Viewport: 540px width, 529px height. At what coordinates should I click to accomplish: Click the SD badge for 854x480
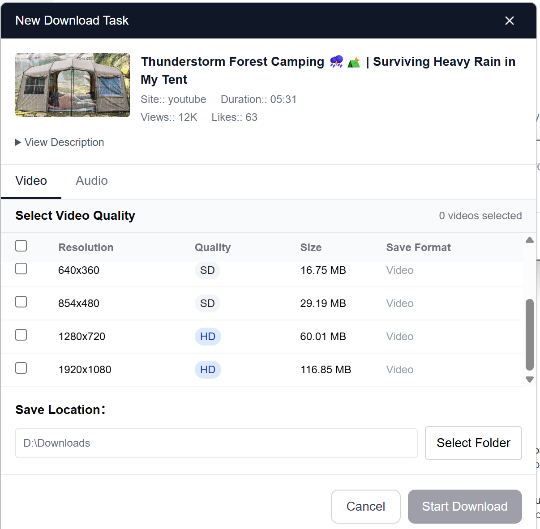click(207, 303)
